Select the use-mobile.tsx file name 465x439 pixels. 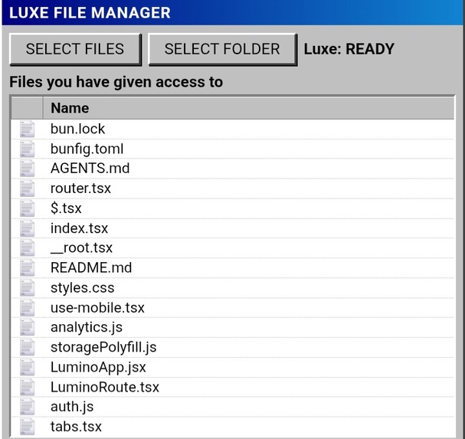pyautogui.click(x=97, y=307)
